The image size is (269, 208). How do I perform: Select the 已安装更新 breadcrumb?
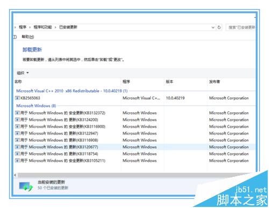[68, 27]
